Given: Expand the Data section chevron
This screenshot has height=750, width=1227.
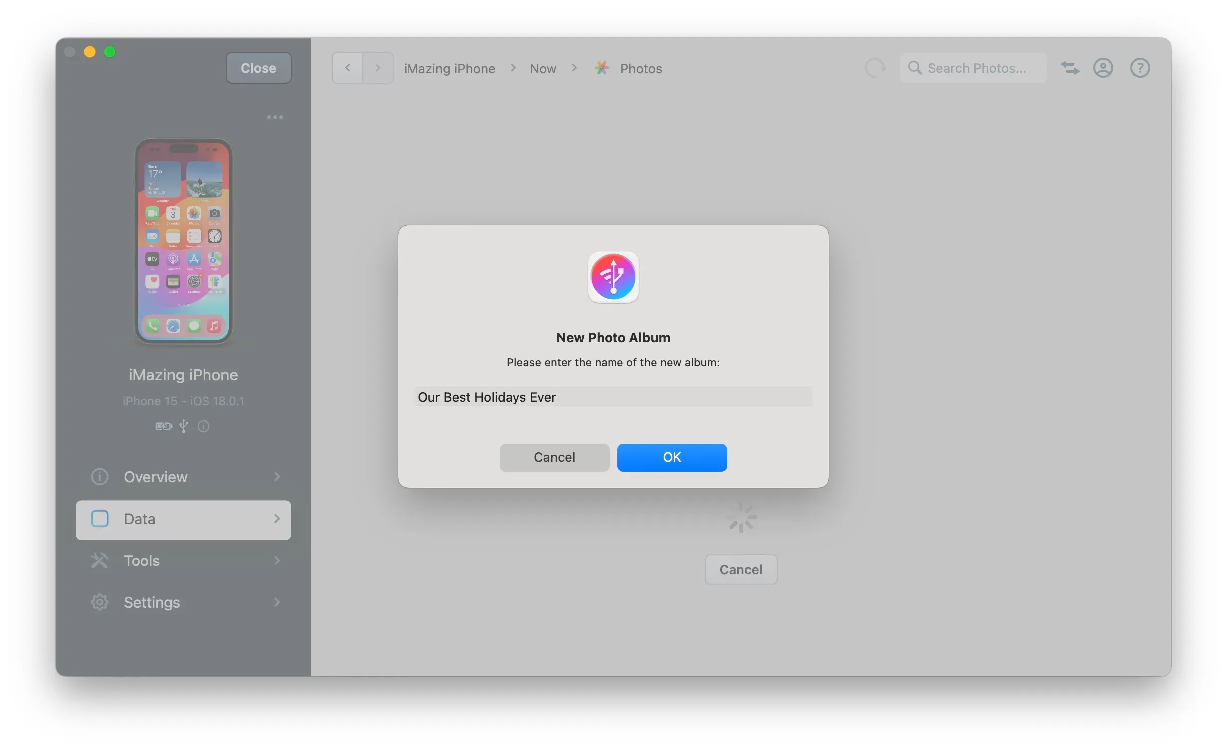Looking at the screenshot, I should pyautogui.click(x=277, y=519).
